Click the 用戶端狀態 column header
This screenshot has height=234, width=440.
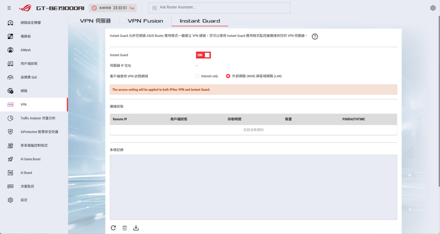click(x=179, y=119)
